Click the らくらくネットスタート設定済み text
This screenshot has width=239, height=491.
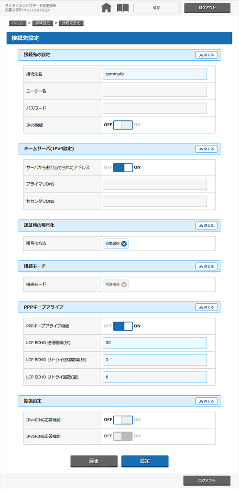click(x=30, y=6)
